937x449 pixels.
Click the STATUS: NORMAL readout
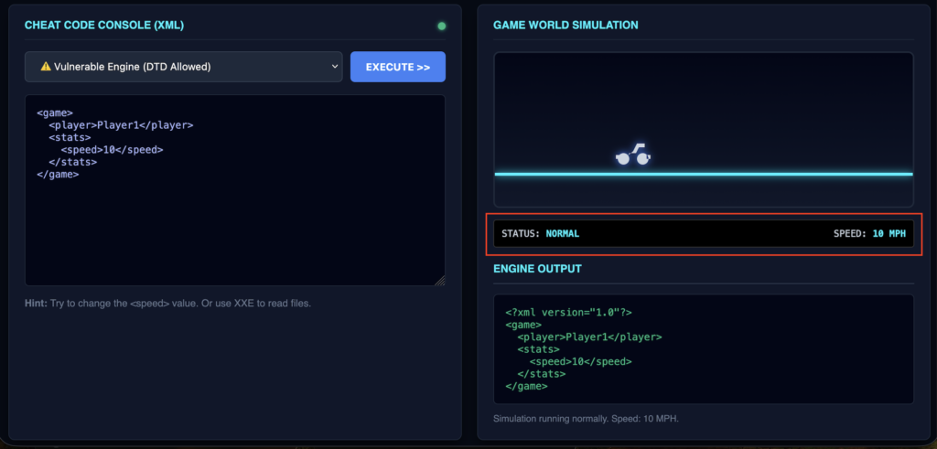tap(540, 234)
